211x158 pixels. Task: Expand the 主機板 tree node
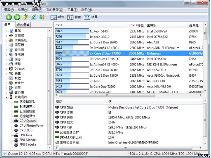click(x=6, y=36)
